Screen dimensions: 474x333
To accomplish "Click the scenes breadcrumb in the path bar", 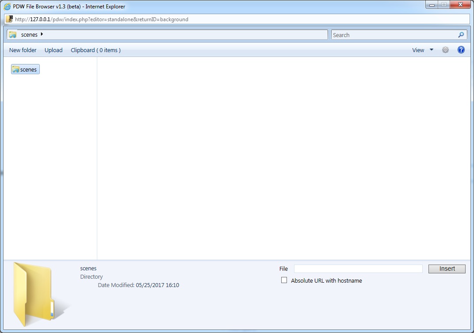I will (x=29, y=35).
